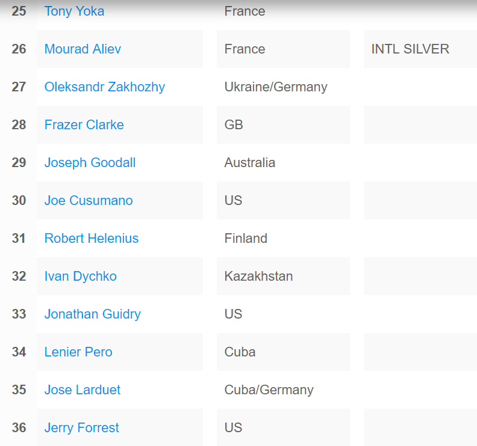477x446 pixels.
Task: Open Oleksandr Zakhozhy's boxer page
Action: point(104,87)
